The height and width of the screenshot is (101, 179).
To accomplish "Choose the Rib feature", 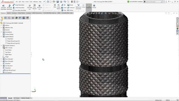I will point(63,5).
